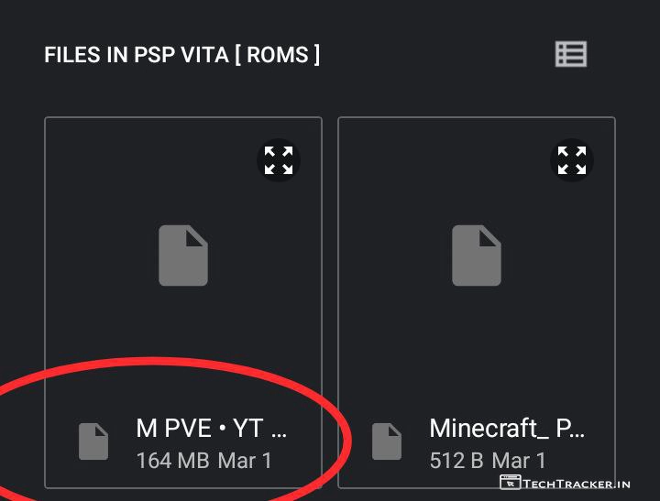Image resolution: width=660 pixels, height=501 pixels.
Task: Switch to list view layout
Action: 571,54
